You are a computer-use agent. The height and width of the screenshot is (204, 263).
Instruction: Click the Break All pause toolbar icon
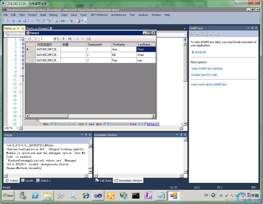[13, 21]
